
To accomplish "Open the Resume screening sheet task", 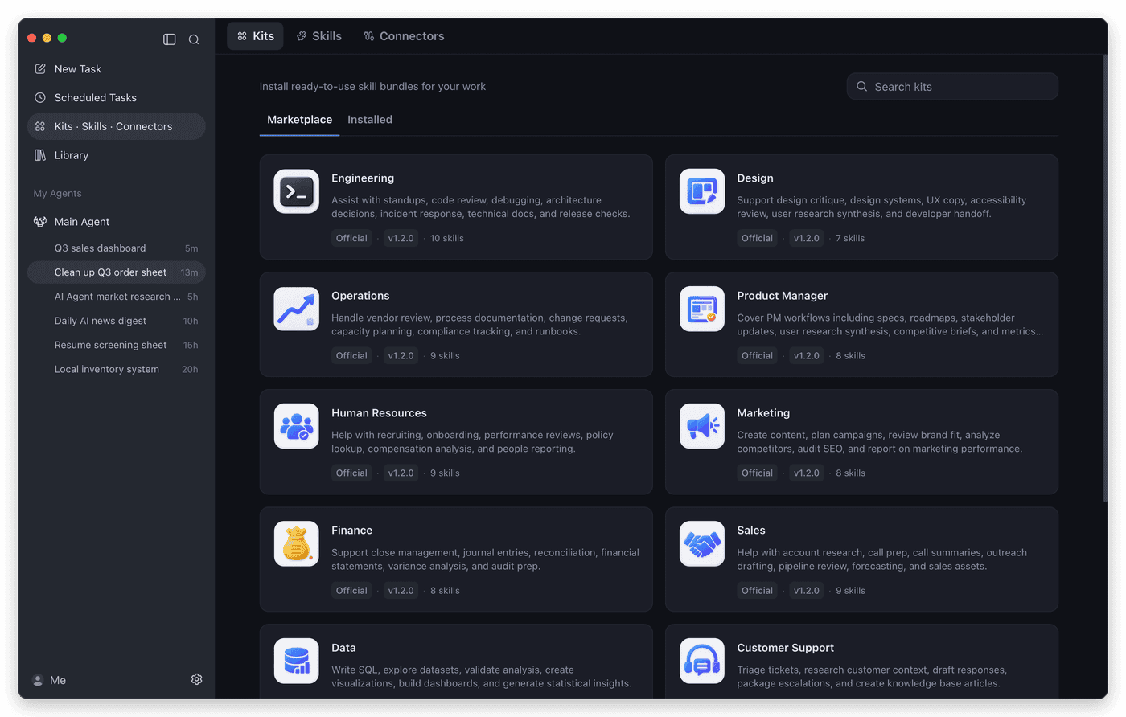I will (x=117, y=345).
